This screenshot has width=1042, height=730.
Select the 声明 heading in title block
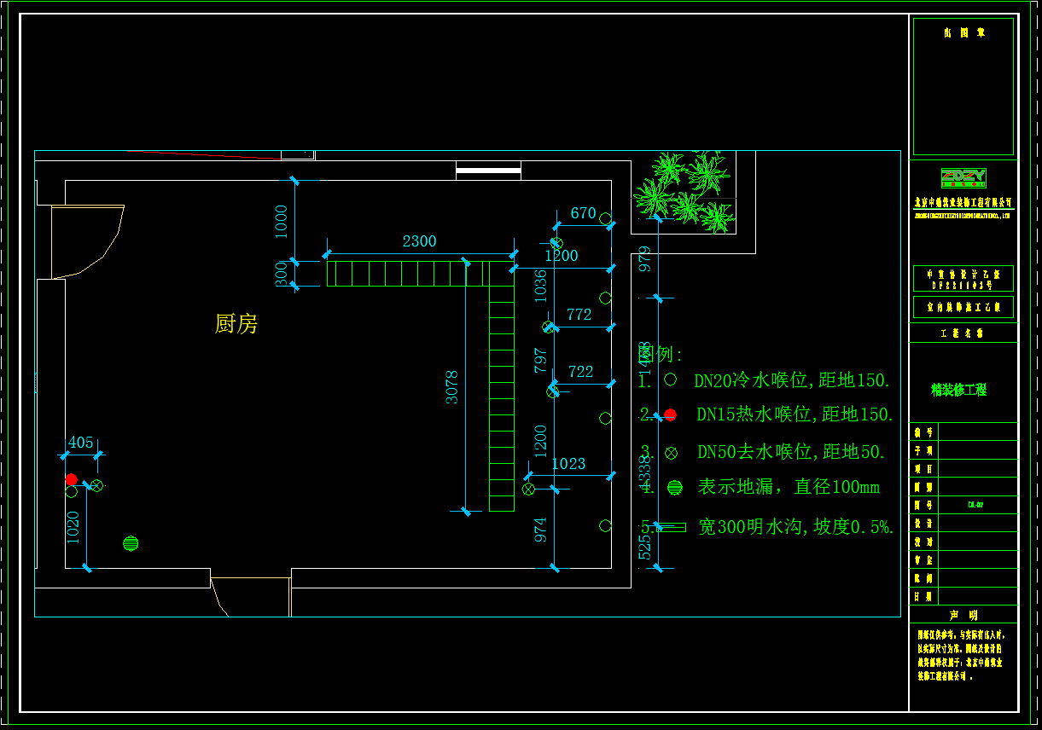963,615
